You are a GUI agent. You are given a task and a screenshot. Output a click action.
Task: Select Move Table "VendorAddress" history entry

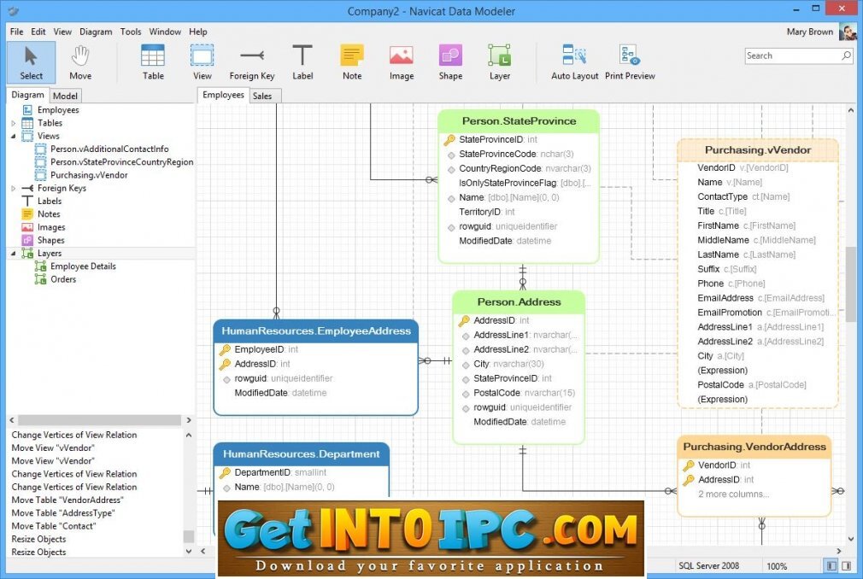68,500
